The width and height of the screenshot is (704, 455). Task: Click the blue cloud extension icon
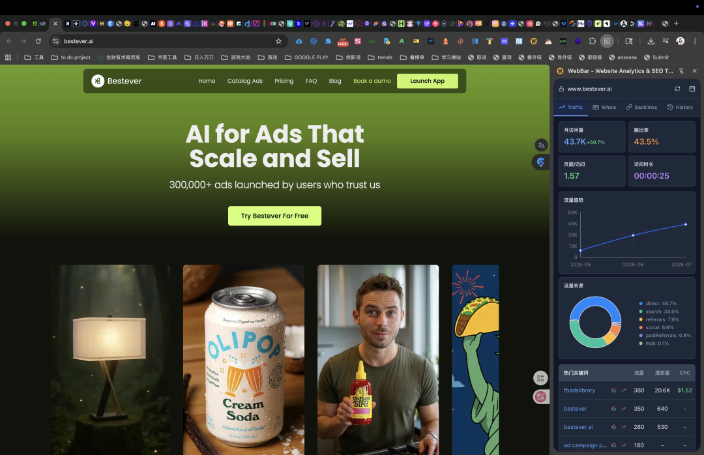click(299, 41)
